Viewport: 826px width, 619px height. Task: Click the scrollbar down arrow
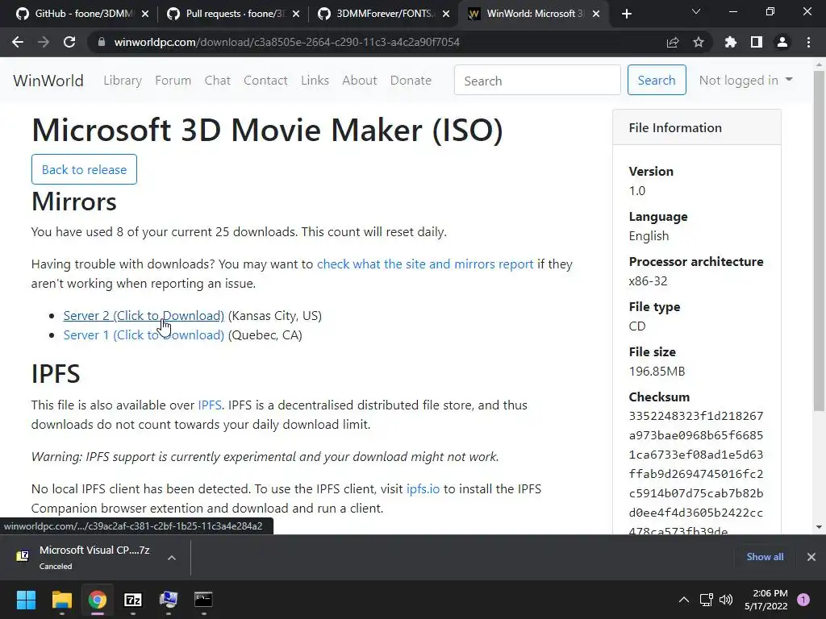coord(819,527)
